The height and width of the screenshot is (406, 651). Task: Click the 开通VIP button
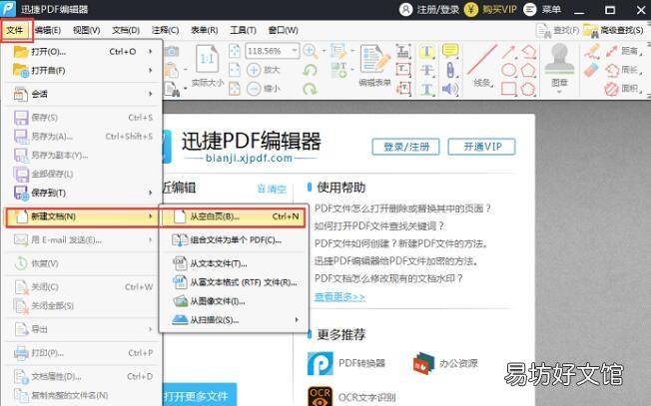click(x=482, y=147)
